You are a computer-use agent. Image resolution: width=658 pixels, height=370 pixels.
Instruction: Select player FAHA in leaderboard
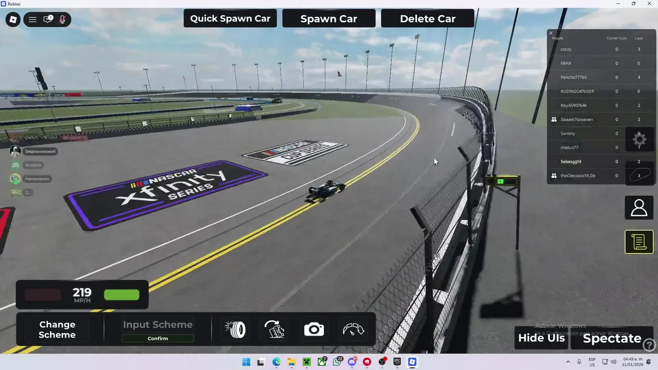pyautogui.click(x=565, y=63)
